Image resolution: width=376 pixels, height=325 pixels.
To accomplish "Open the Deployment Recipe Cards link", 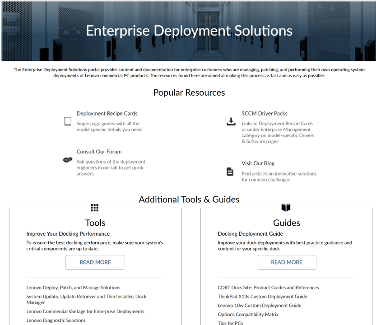I will pyautogui.click(x=107, y=113).
